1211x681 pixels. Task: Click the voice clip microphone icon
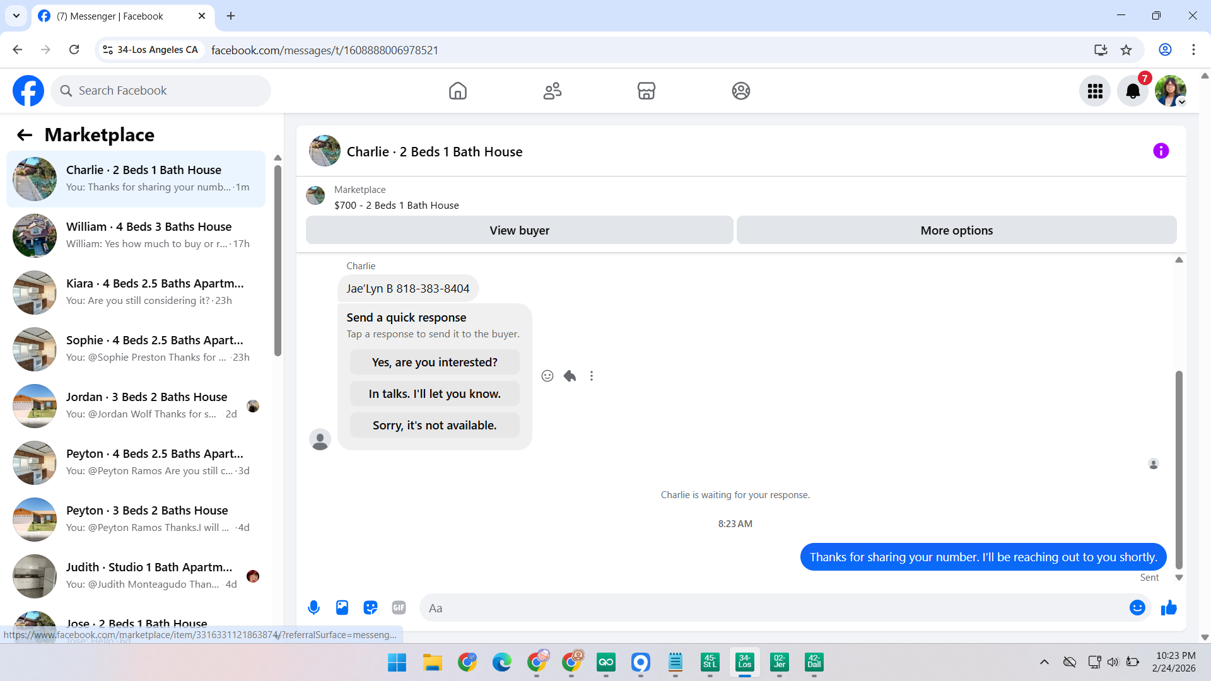pos(313,608)
